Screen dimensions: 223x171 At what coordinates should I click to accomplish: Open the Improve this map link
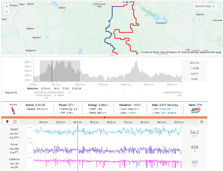[210, 52]
